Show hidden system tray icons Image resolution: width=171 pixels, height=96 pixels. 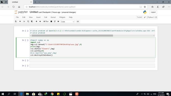142,94
